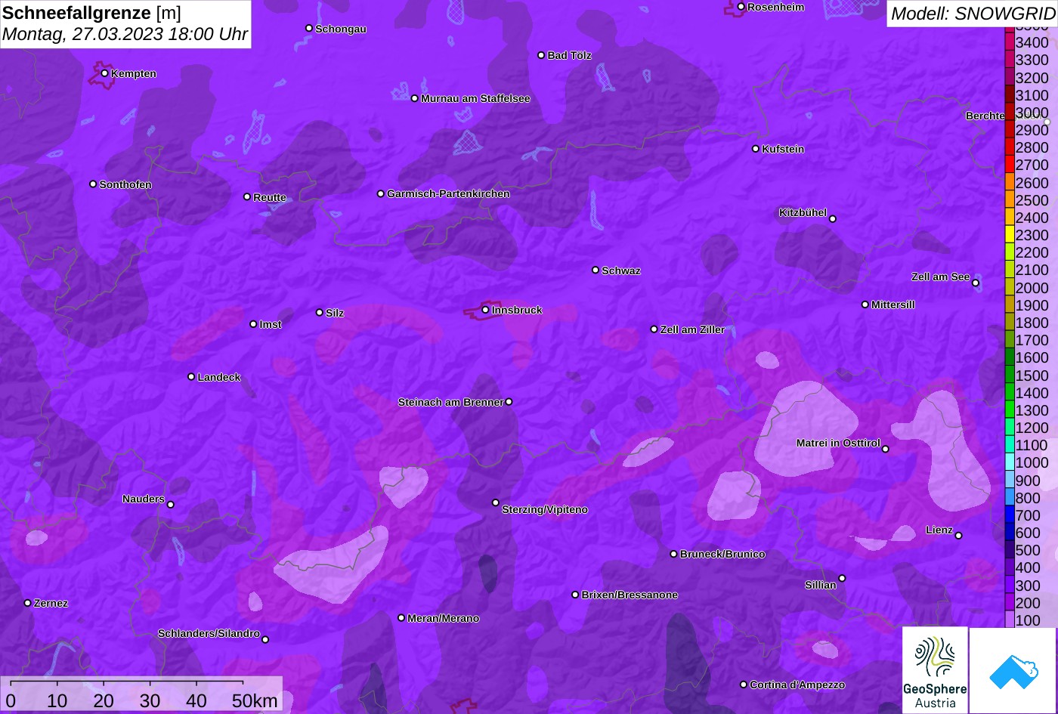Click the Cortina d'Ampezzo label
Screen dimensions: 1058x714
797,685
